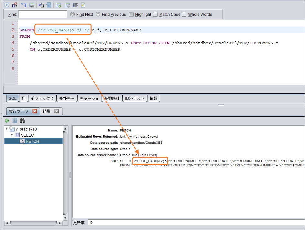Close the 結果 tab
This screenshot has height=230, width=305.
tap(57, 111)
